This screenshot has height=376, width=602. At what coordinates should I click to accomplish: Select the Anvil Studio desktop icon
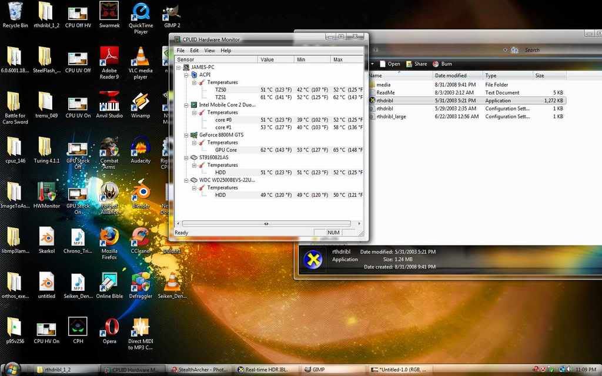click(x=109, y=105)
